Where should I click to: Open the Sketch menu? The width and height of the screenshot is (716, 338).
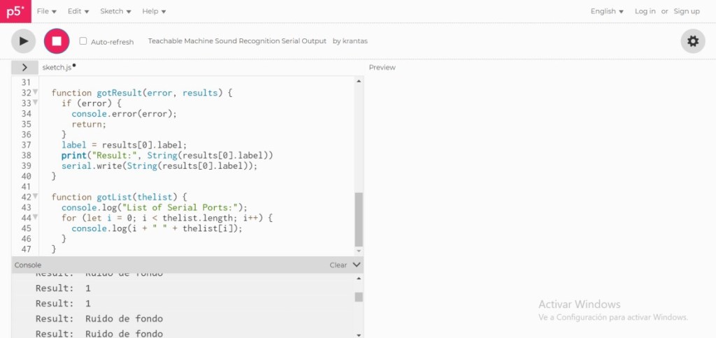click(115, 11)
